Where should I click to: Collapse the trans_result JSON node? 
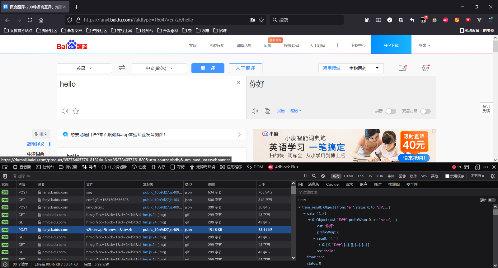(299, 207)
